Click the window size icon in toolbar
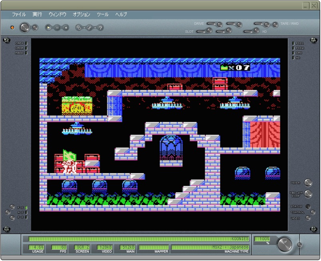 click(x=78, y=28)
